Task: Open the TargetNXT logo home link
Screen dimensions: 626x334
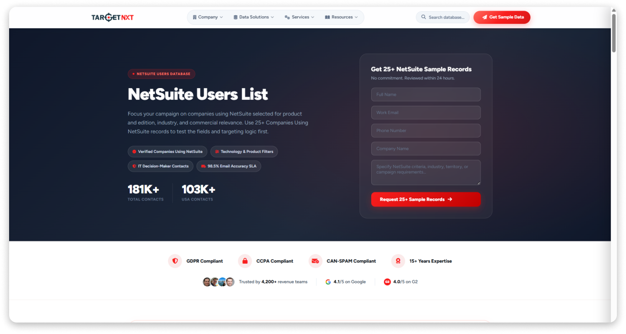Action: click(112, 17)
